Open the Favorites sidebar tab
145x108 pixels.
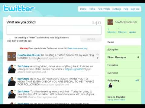tap(123, 65)
